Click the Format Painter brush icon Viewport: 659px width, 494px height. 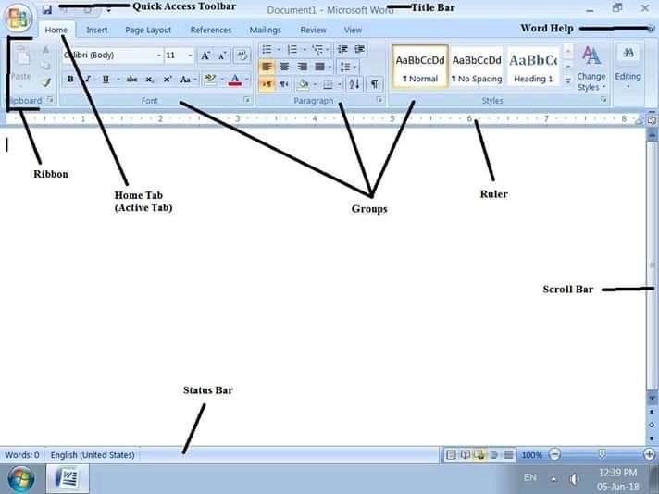(46, 82)
